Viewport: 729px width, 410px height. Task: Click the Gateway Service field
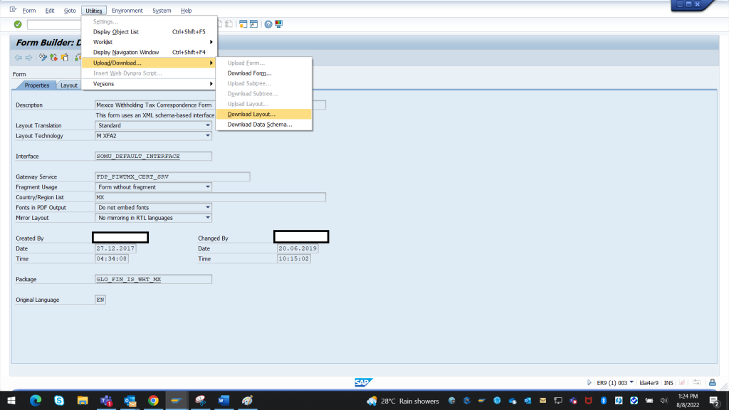[x=172, y=177]
